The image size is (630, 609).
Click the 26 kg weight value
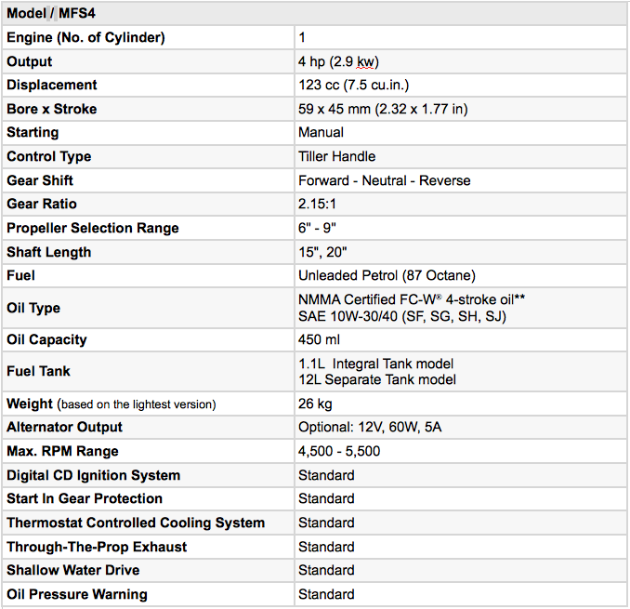click(315, 404)
